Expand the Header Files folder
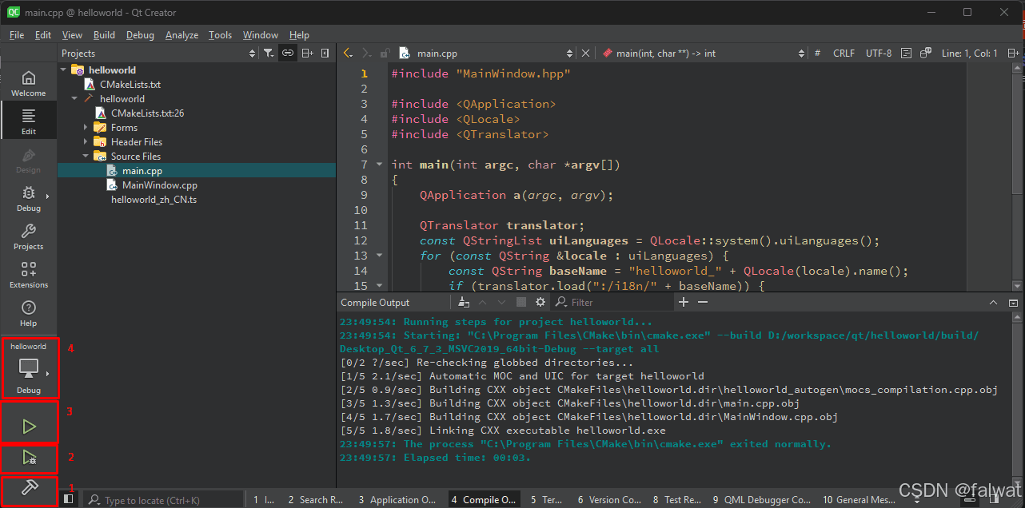Image resolution: width=1025 pixels, height=508 pixels. click(x=86, y=142)
